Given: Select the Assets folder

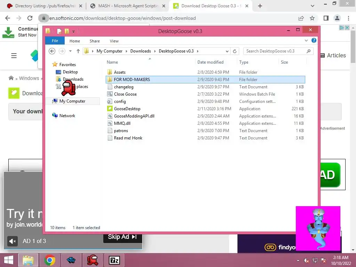Looking at the screenshot, I should [120, 72].
